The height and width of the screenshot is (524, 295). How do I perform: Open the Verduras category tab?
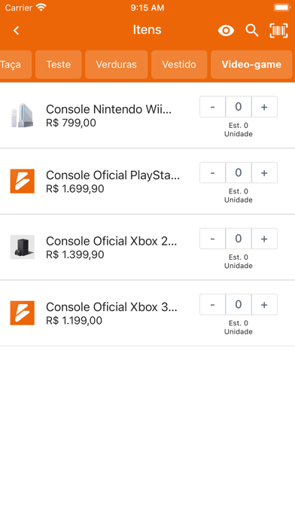pyautogui.click(x=116, y=65)
